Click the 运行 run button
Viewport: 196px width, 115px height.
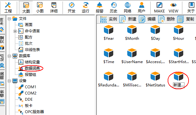coord(86,7)
